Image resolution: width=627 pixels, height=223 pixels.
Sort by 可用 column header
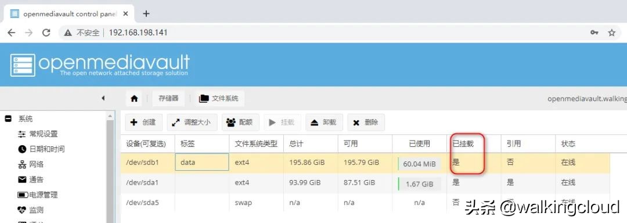pos(365,144)
